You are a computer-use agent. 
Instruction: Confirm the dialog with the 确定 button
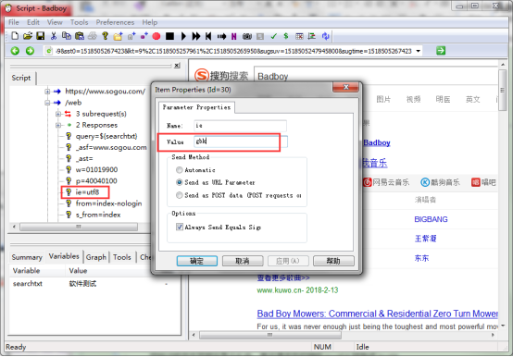tap(197, 261)
